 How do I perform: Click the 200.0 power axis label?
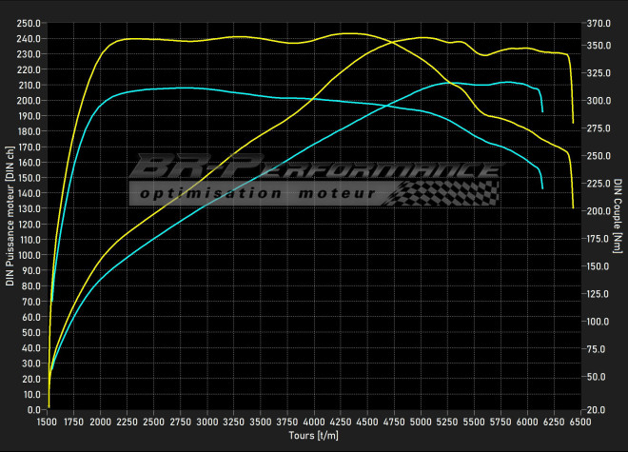pos(29,101)
